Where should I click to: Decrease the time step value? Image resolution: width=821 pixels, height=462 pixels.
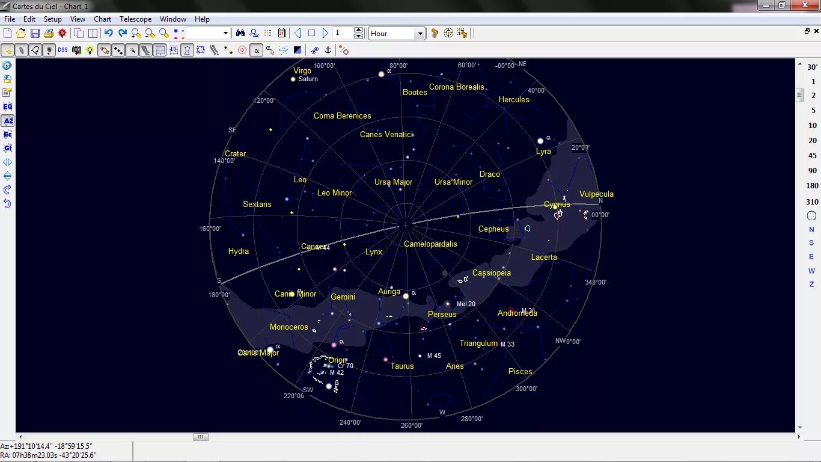(x=359, y=37)
